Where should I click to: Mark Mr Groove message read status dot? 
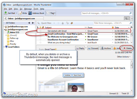coord(85,37)
